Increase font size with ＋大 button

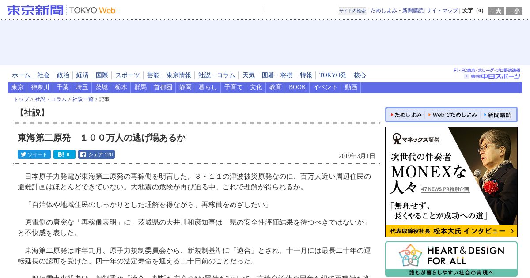496,11
